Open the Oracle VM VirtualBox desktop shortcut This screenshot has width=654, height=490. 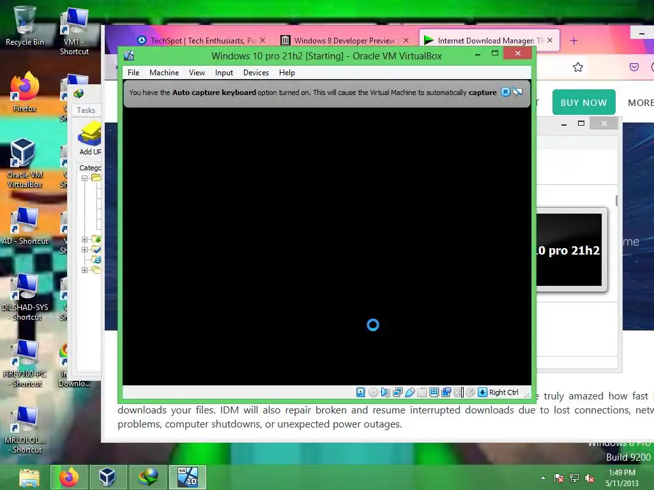pyautogui.click(x=25, y=163)
